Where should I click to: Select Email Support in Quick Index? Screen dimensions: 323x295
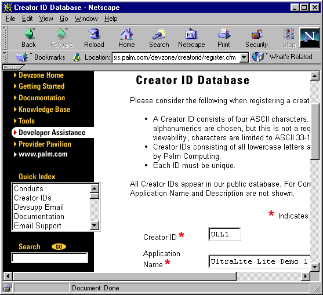click(38, 226)
